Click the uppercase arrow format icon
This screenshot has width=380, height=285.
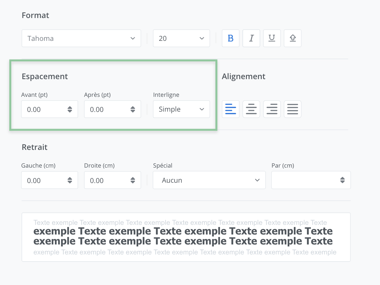point(292,38)
